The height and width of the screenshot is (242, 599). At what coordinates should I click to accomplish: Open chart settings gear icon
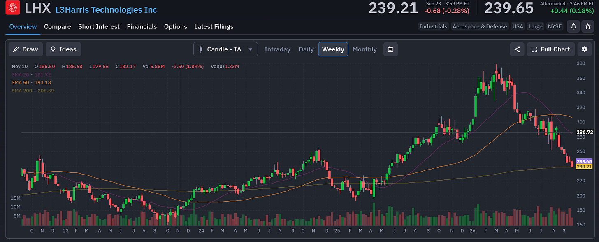[585, 49]
